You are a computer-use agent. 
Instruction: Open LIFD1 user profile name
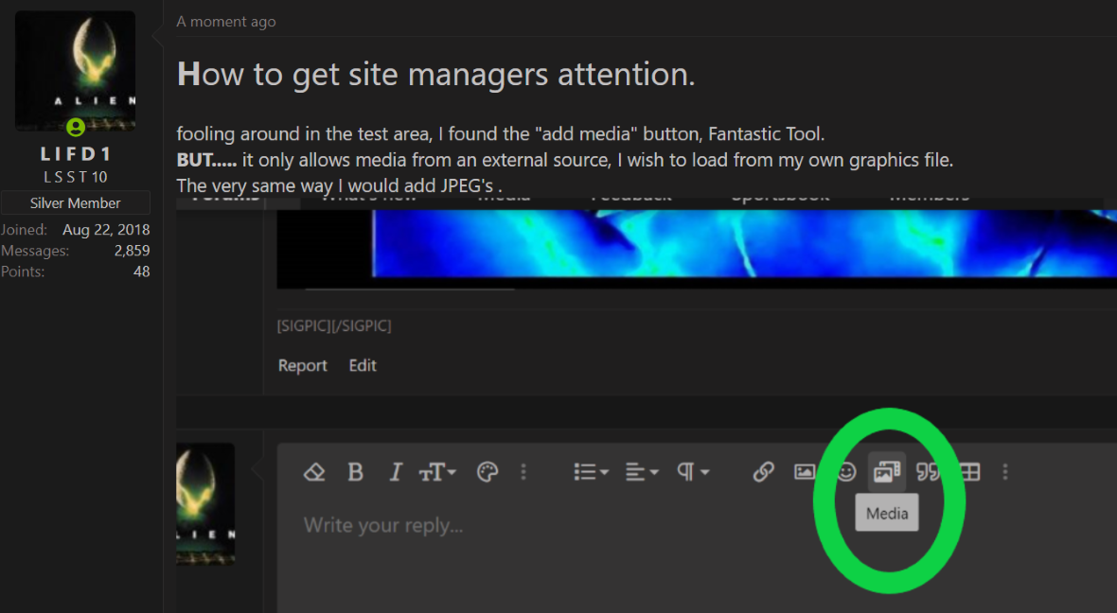point(76,154)
